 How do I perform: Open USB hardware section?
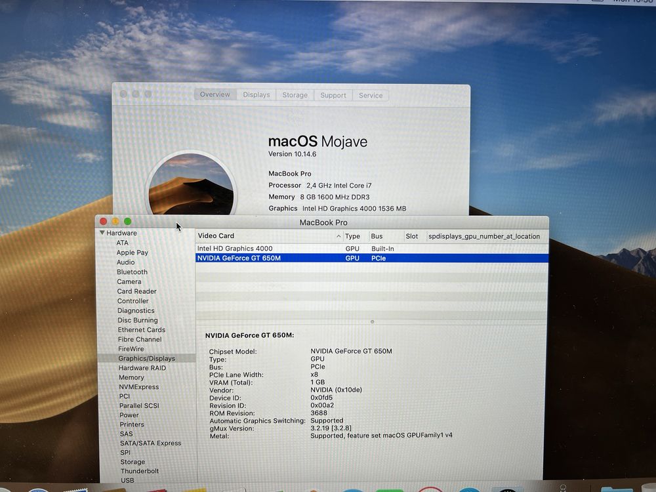pyautogui.click(x=127, y=480)
